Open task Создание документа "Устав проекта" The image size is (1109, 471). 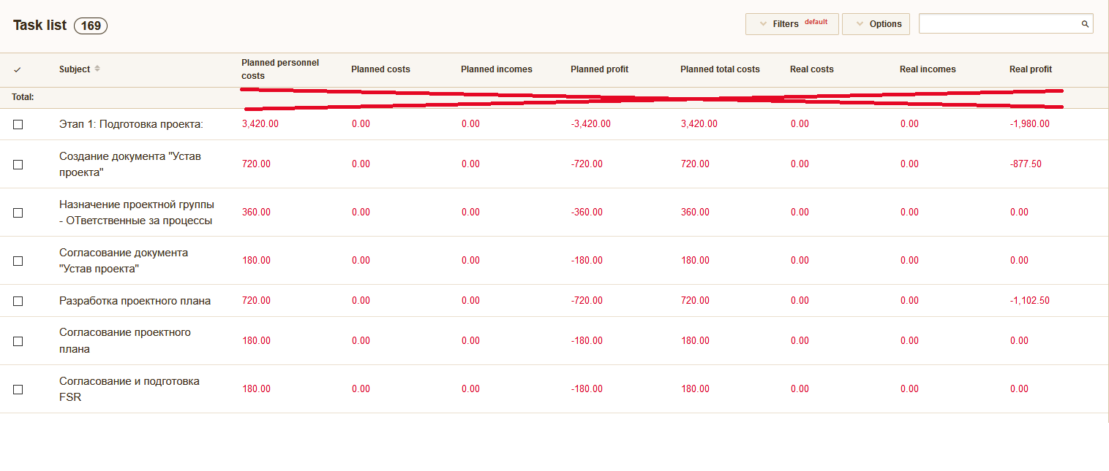click(130, 164)
